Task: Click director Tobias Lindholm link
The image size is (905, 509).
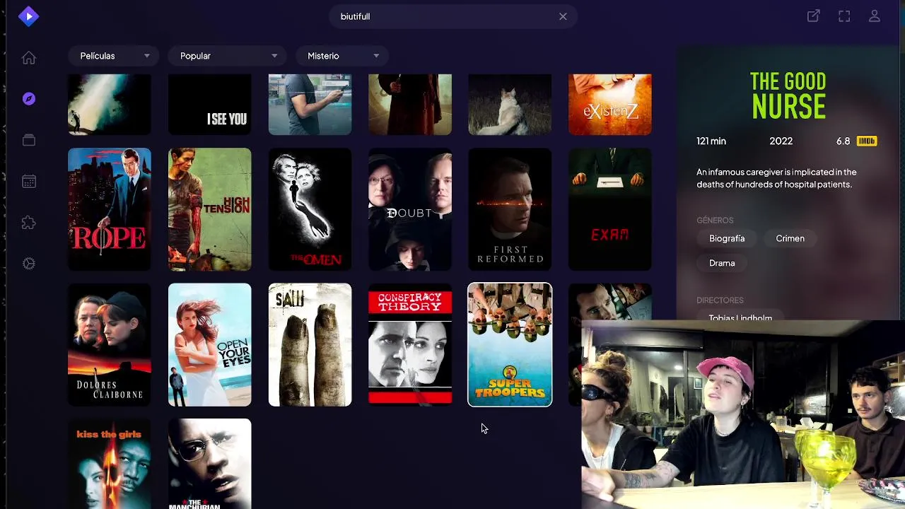Action: tap(740, 317)
